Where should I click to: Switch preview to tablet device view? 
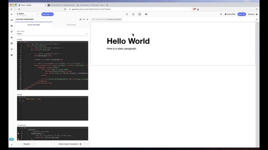pos(133,14)
